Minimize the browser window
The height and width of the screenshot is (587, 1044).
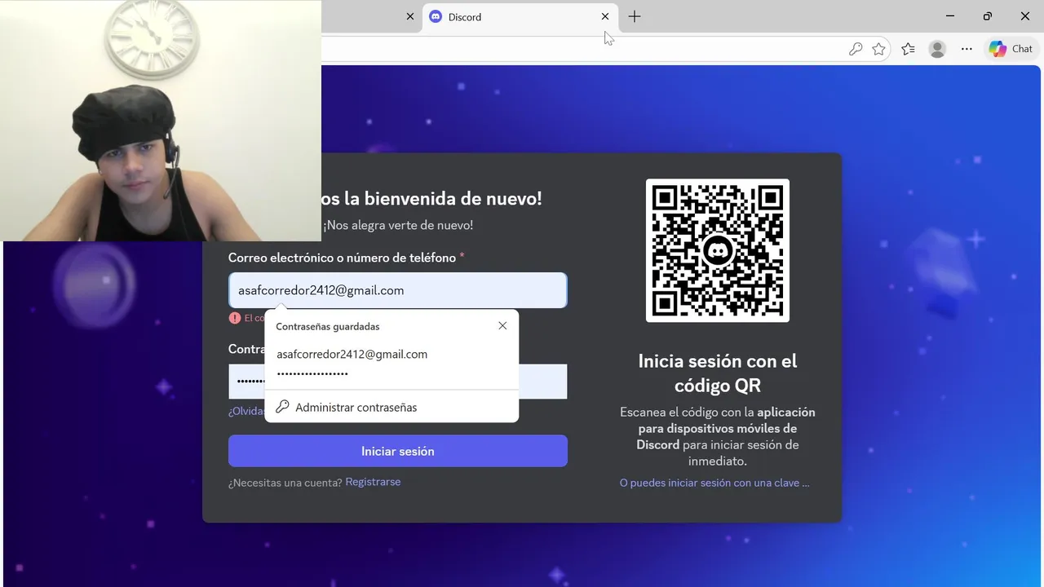[950, 16]
